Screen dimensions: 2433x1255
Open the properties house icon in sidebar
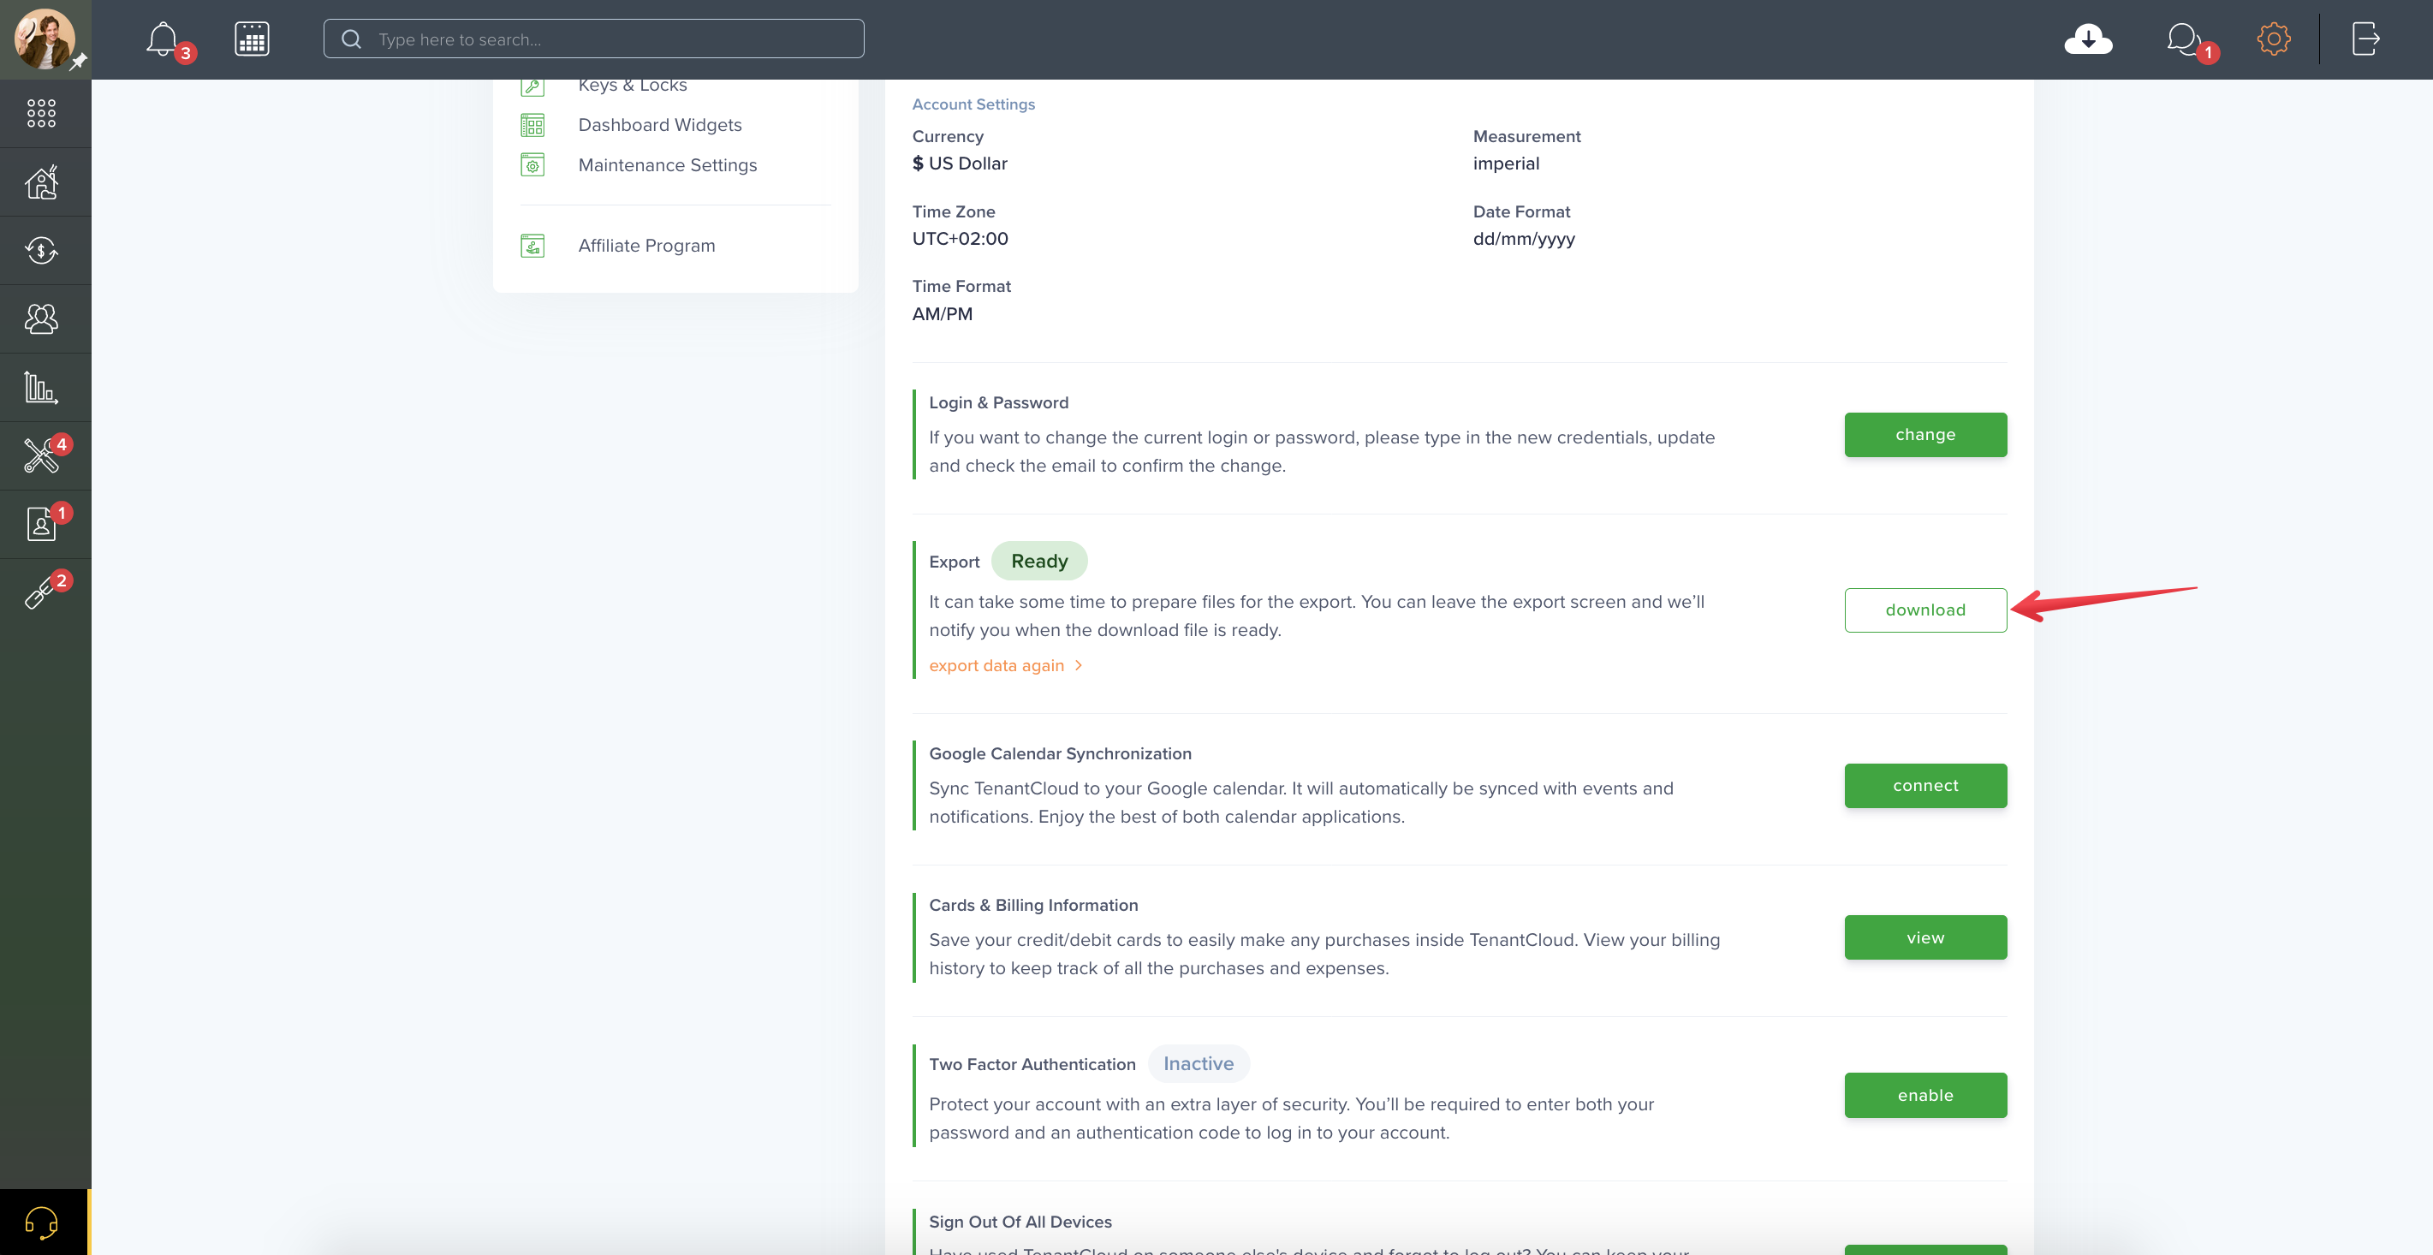click(42, 182)
